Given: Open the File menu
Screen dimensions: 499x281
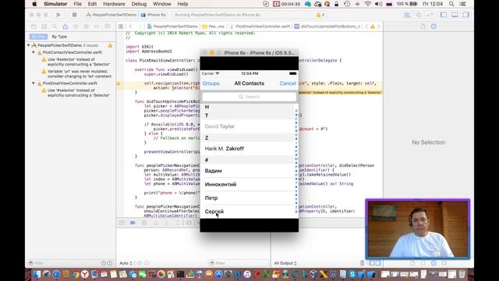Looking at the screenshot, I should coord(77,4).
